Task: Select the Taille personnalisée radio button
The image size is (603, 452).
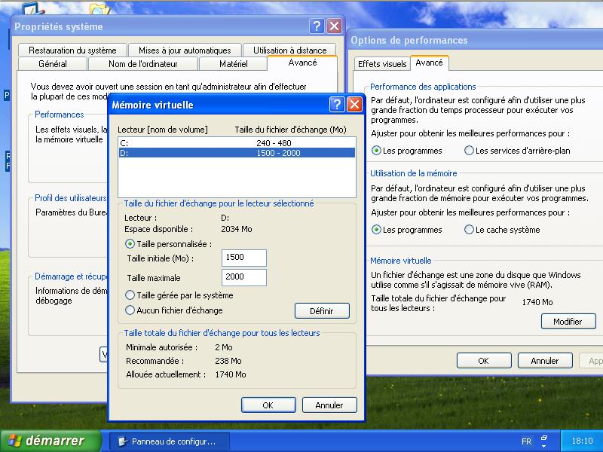Action: tap(130, 244)
